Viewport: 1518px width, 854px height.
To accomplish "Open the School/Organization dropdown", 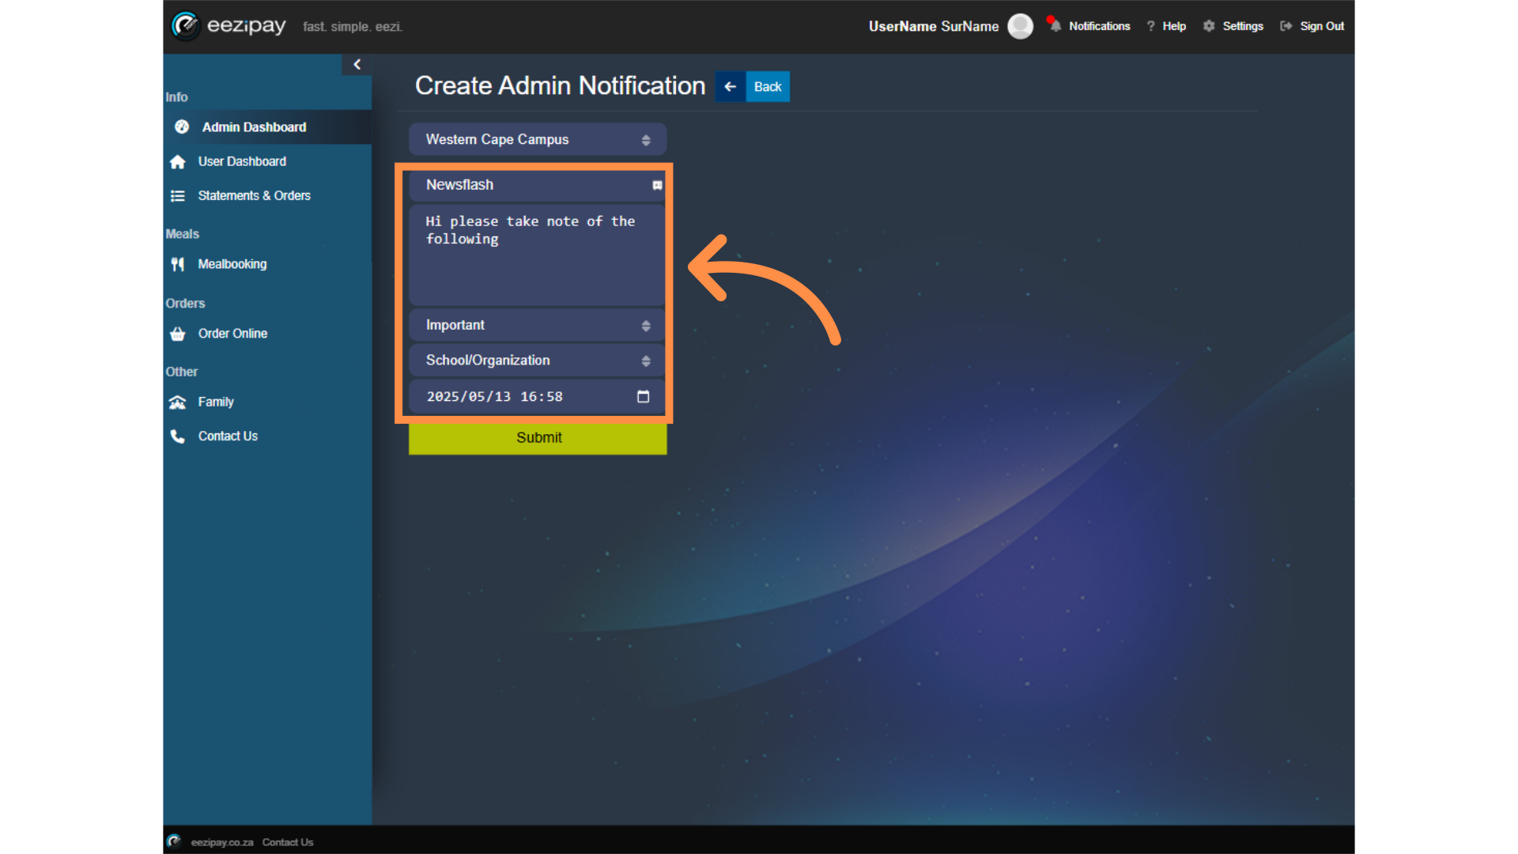I will click(x=538, y=360).
